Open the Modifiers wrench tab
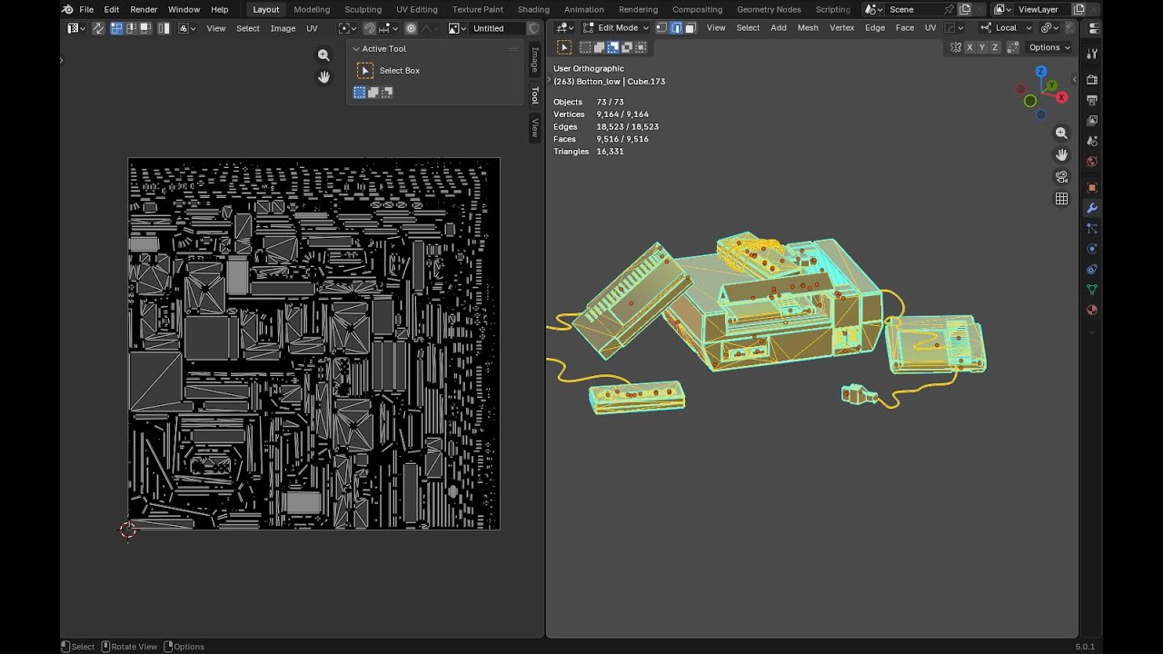The image size is (1163, 654). 1092,209
